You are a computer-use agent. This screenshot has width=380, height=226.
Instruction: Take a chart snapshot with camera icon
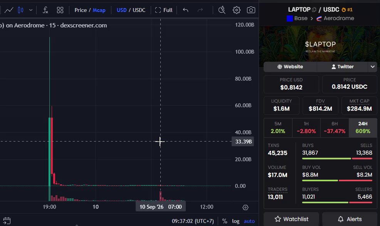(251, 10)
